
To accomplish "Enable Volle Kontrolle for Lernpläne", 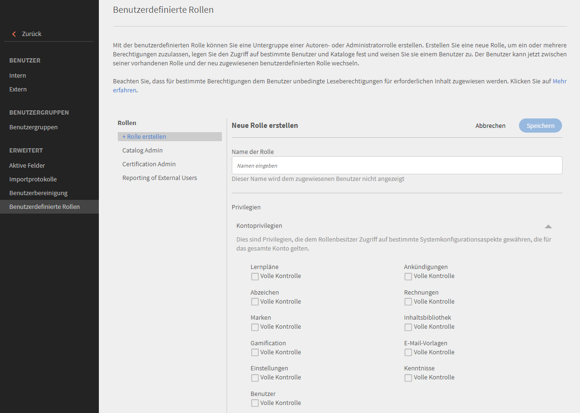I will (x=255, y=277).
